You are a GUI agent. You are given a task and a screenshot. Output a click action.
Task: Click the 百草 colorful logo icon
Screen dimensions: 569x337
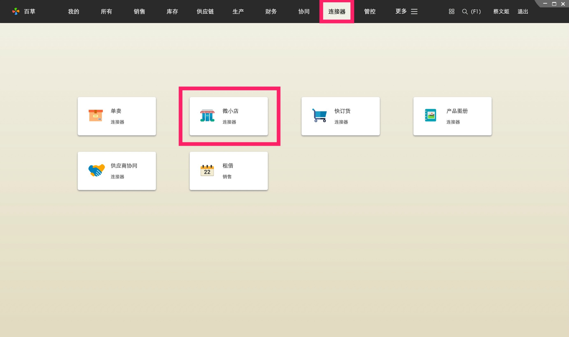(x=16, y=11)
